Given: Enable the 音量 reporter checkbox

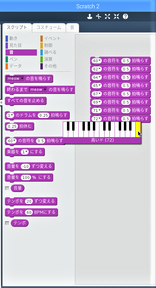Looking at the screenshot, I should coord(7,188).
